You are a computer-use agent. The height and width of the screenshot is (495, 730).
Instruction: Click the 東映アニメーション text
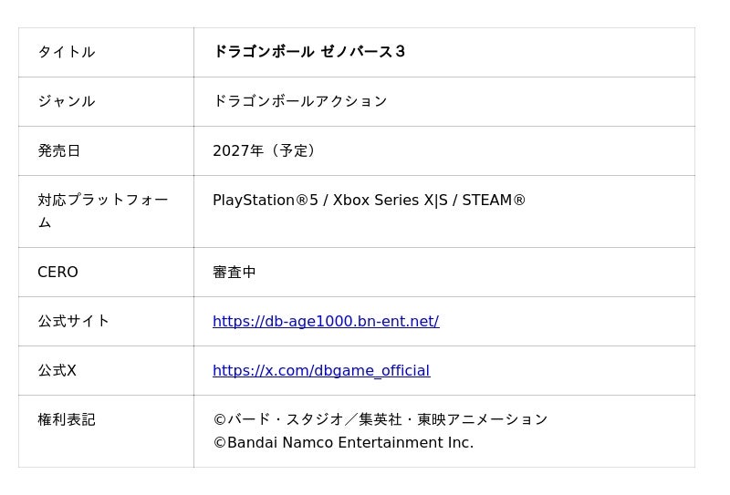pyautogui.click(x=483, y=419)
